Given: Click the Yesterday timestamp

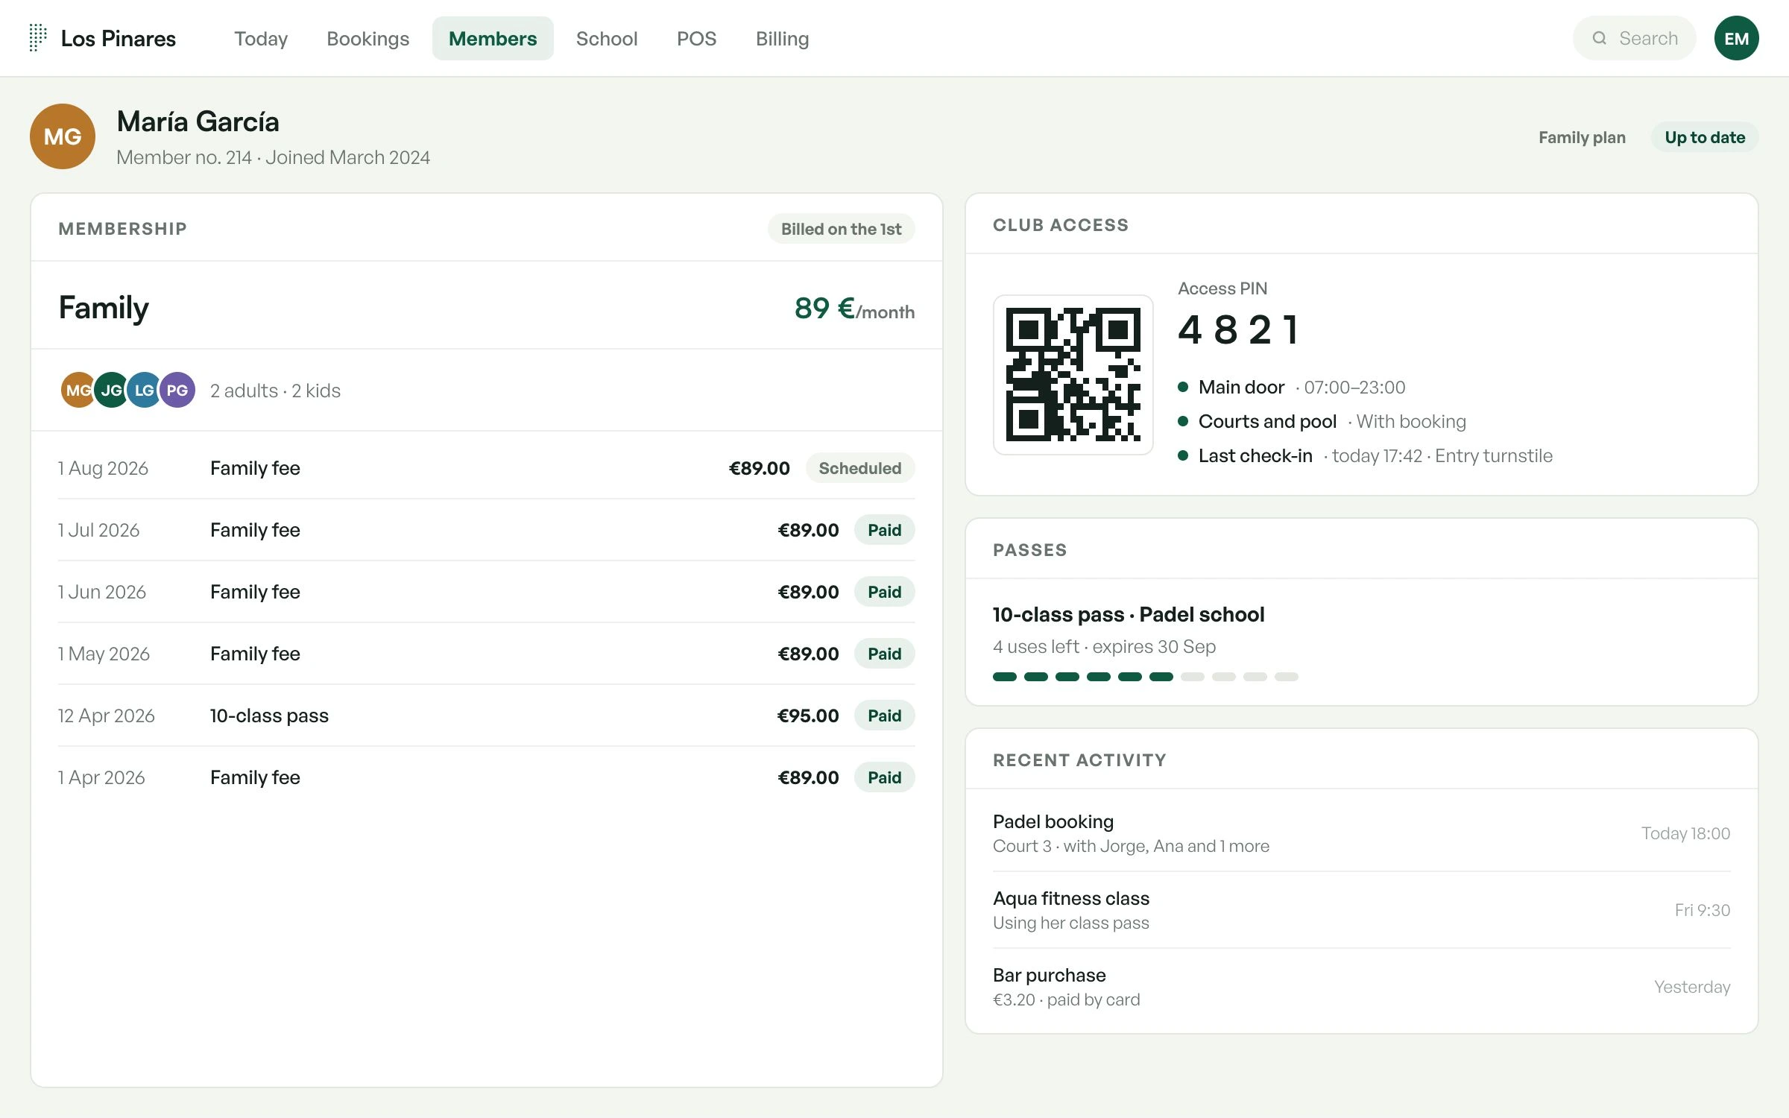Looking at the screenshot, I should pos(1692,987).
